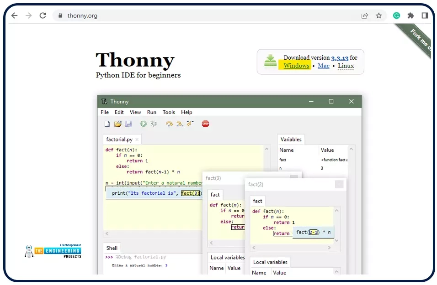Click the Variables panel scroll up arrow
Screen dimensions: 437x285
[351, 149]
